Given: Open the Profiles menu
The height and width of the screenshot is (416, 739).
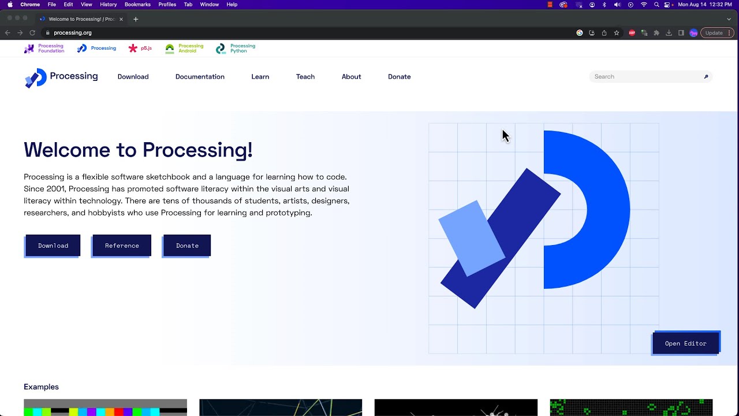Looking at the screenshot, I should pyautogui.click(x=167, y=5).
